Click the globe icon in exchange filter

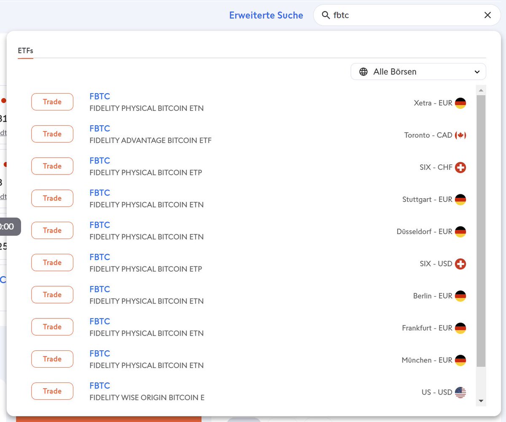coord(363,72)
